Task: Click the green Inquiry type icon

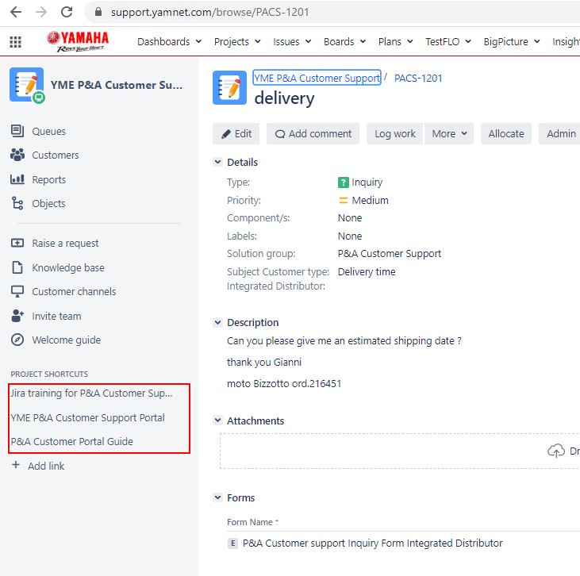Action: point(344,182)
